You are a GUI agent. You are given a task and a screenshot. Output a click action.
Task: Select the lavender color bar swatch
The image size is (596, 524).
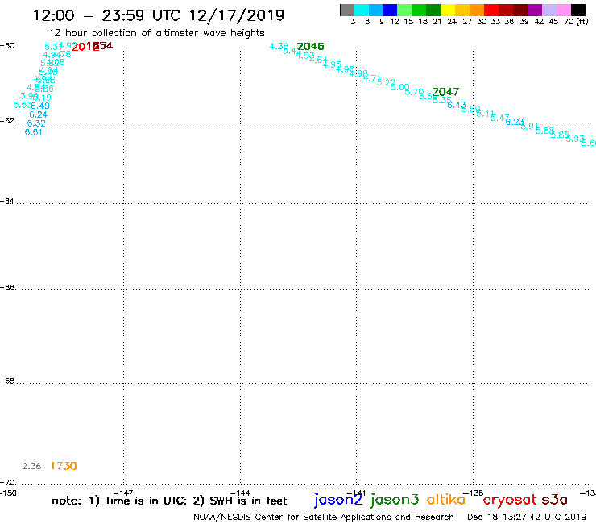pos(548,10)
